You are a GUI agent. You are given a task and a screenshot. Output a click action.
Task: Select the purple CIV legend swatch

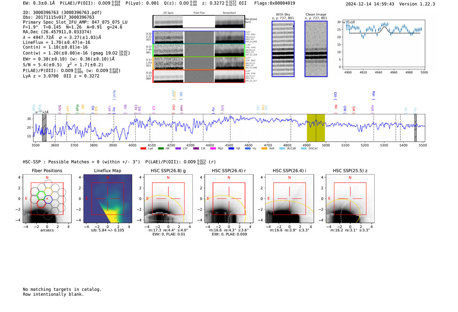178,148
